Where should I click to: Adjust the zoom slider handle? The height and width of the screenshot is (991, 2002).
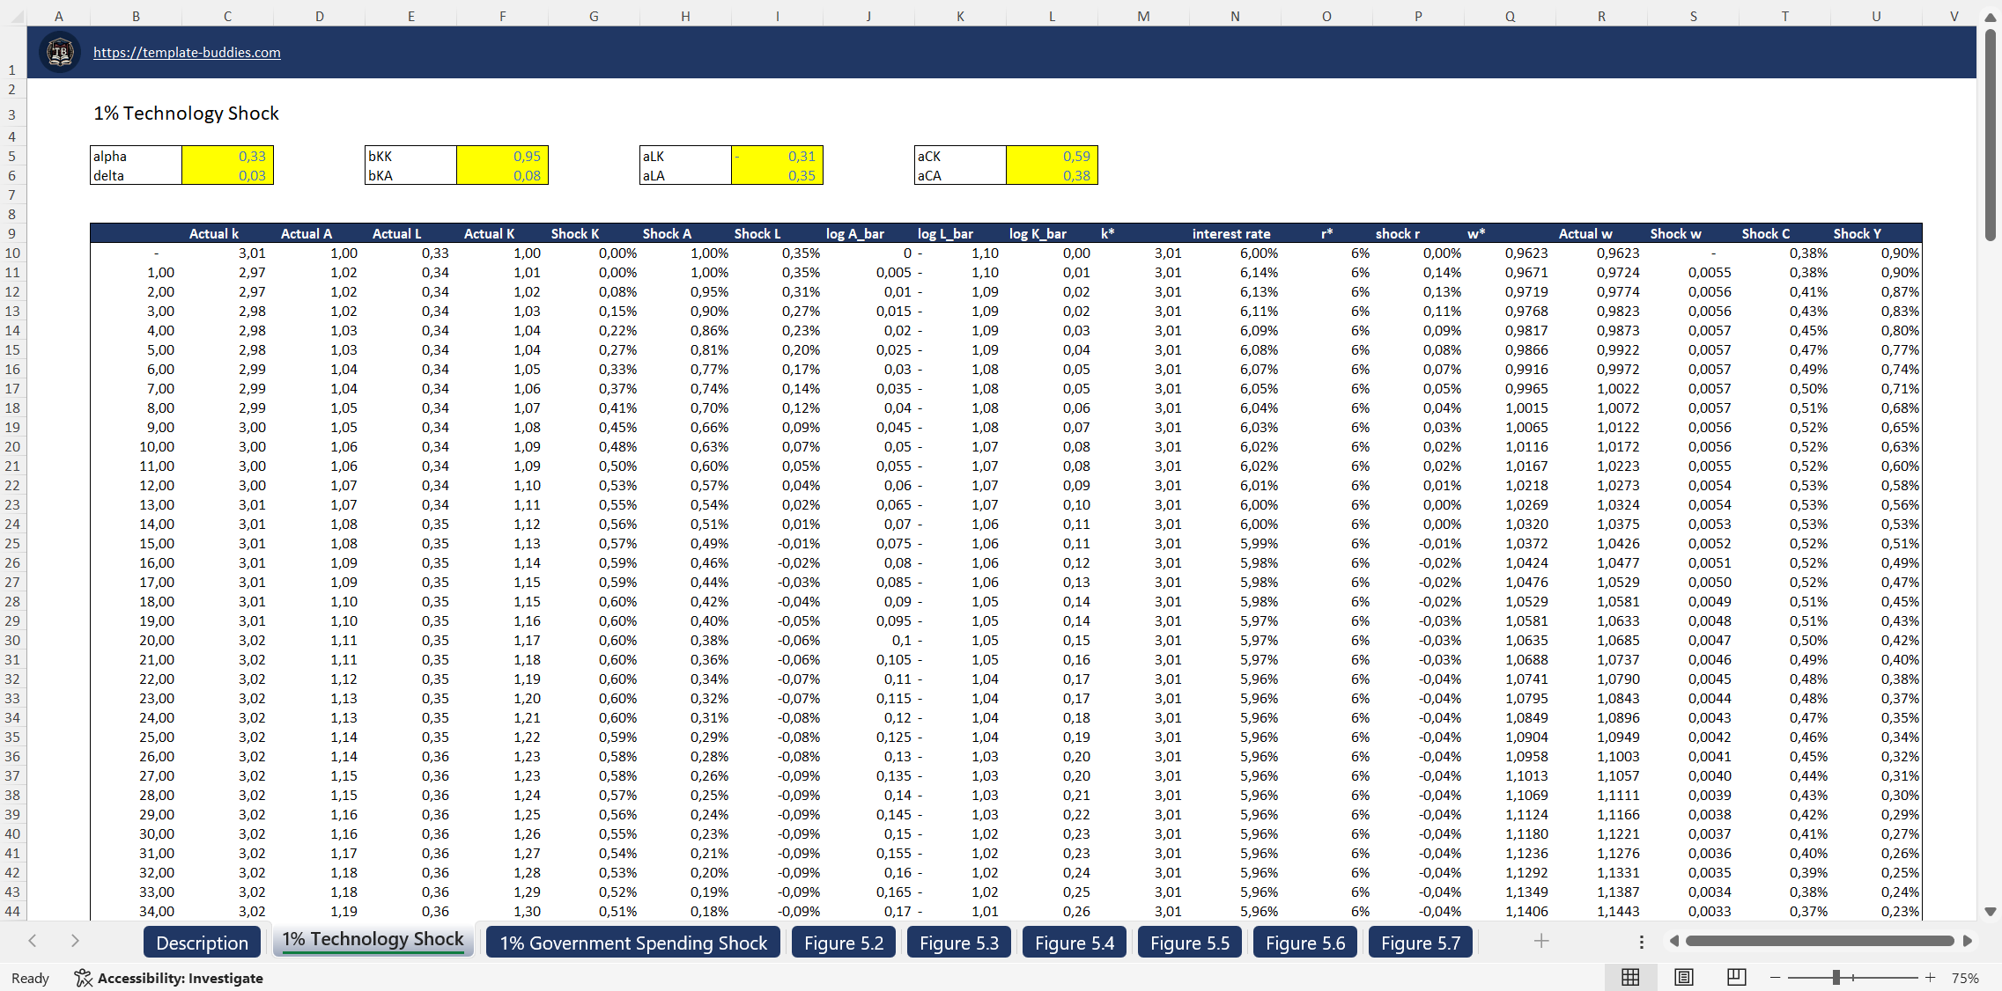[x=1836, y=977]
